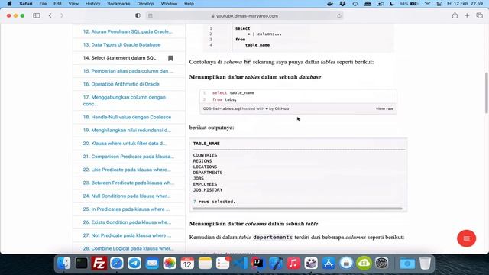
Task: Open lesson 22 Like Predicate
Action: point(128,170)
